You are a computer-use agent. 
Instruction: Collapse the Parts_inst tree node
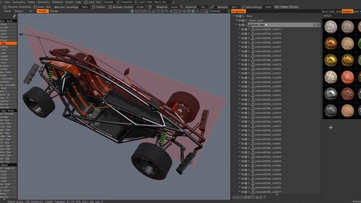click(x=236, y=25)
